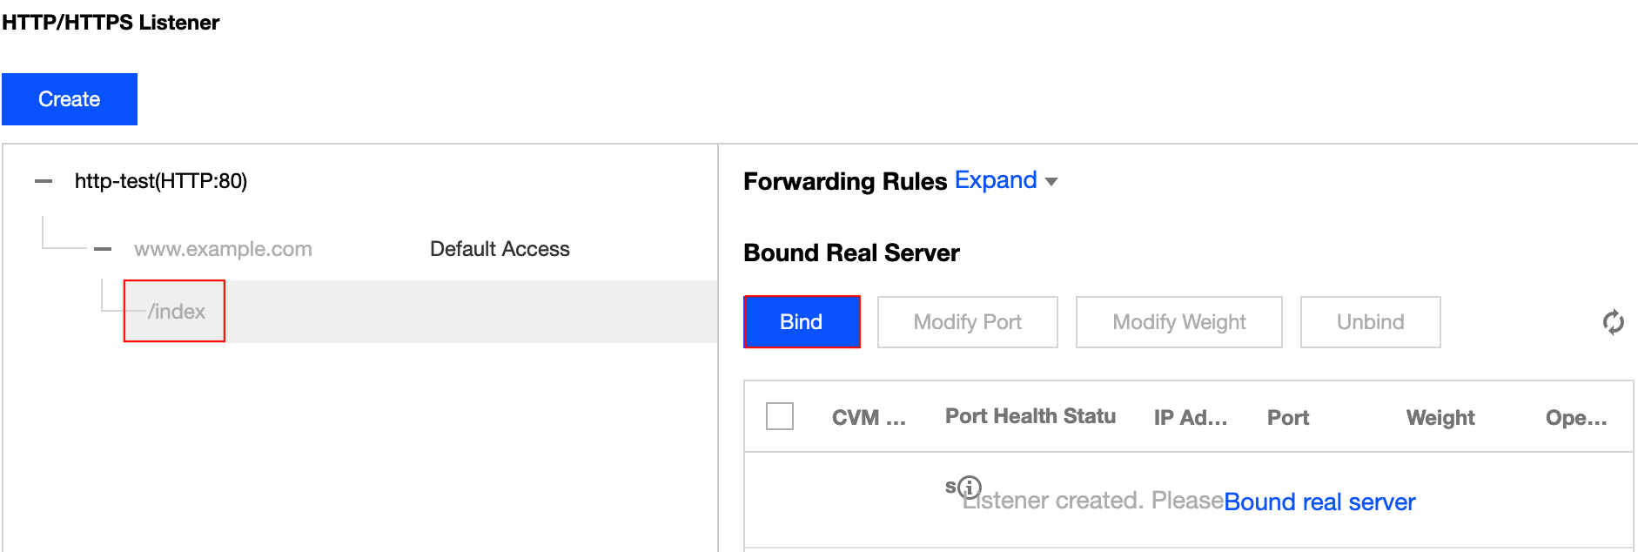Click the info icon in empty table message

coord(970,487)
